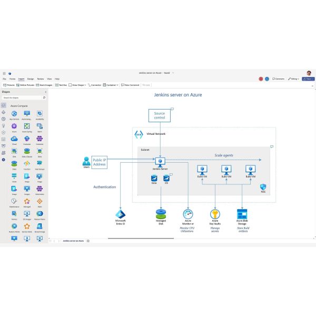Select the Azure Monitor gauge icon
Viewport: 316px width, 316px height.
coord(188,214)
